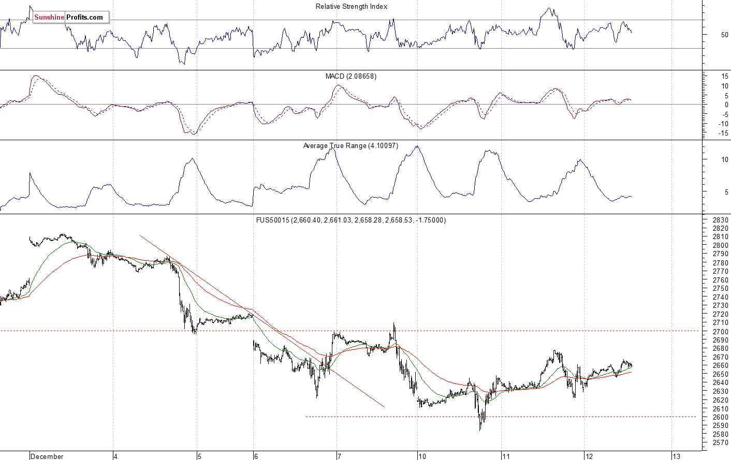Click the 2800 price axis label
Screen dimensions: 731x460
tap(721, 246)
